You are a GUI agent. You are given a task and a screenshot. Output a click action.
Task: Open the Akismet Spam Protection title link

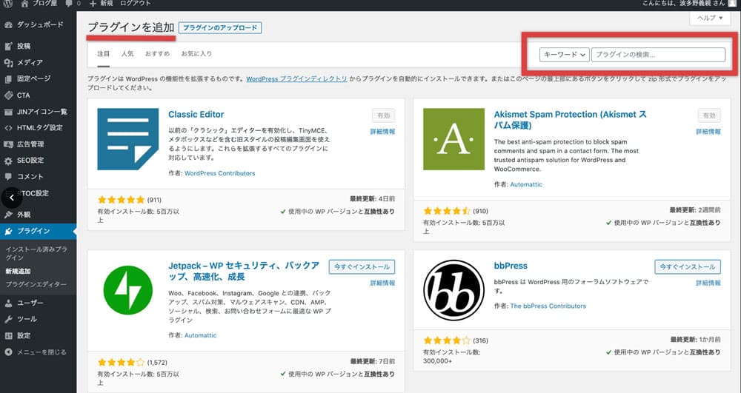(570, 120)
